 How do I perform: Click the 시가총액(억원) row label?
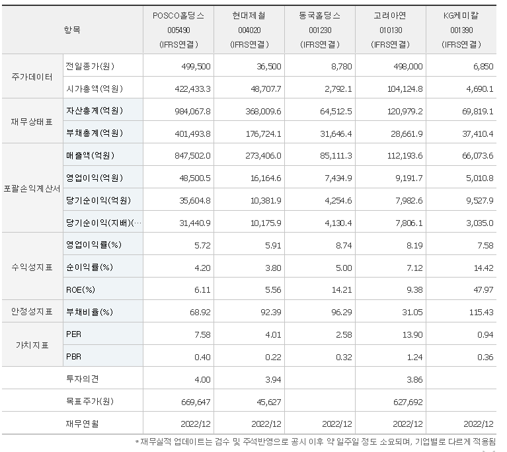[95, 89]
